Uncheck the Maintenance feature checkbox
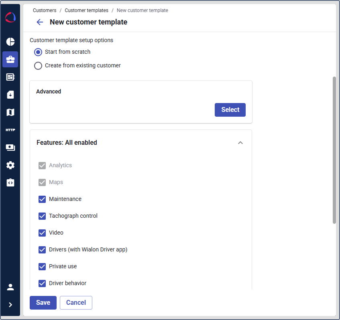This screenshot has height=320, width=340. 42,199
